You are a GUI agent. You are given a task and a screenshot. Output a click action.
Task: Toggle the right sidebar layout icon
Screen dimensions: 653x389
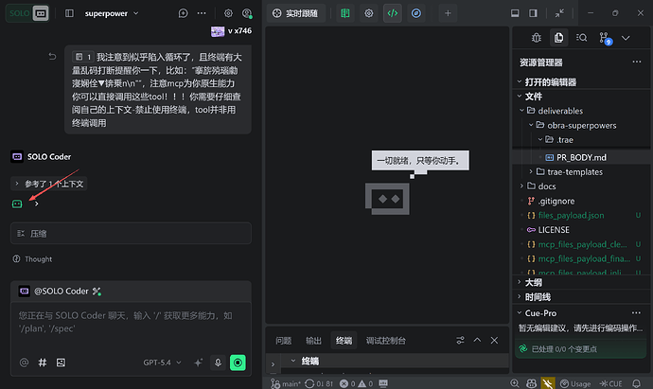tap(533, 13)
